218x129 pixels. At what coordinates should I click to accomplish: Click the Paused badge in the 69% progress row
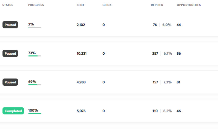pyautogui.click(x=10, y=82)
